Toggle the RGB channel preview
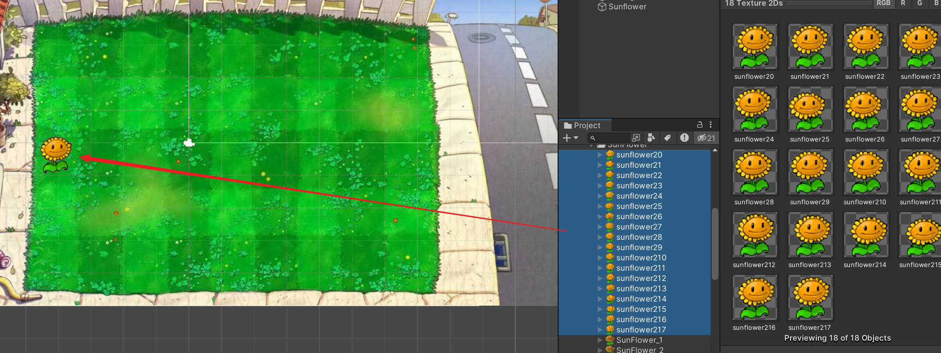This screenshot has height=353, width=941. pos(883,3)
